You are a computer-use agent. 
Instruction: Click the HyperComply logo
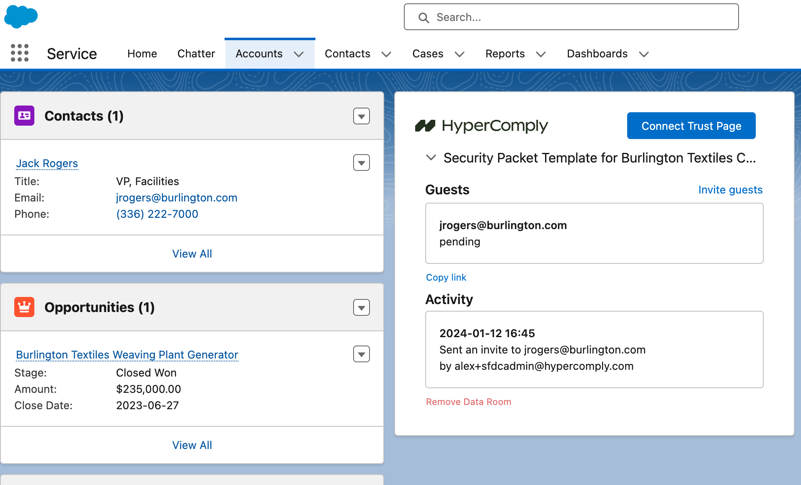(x=481, y=126)
